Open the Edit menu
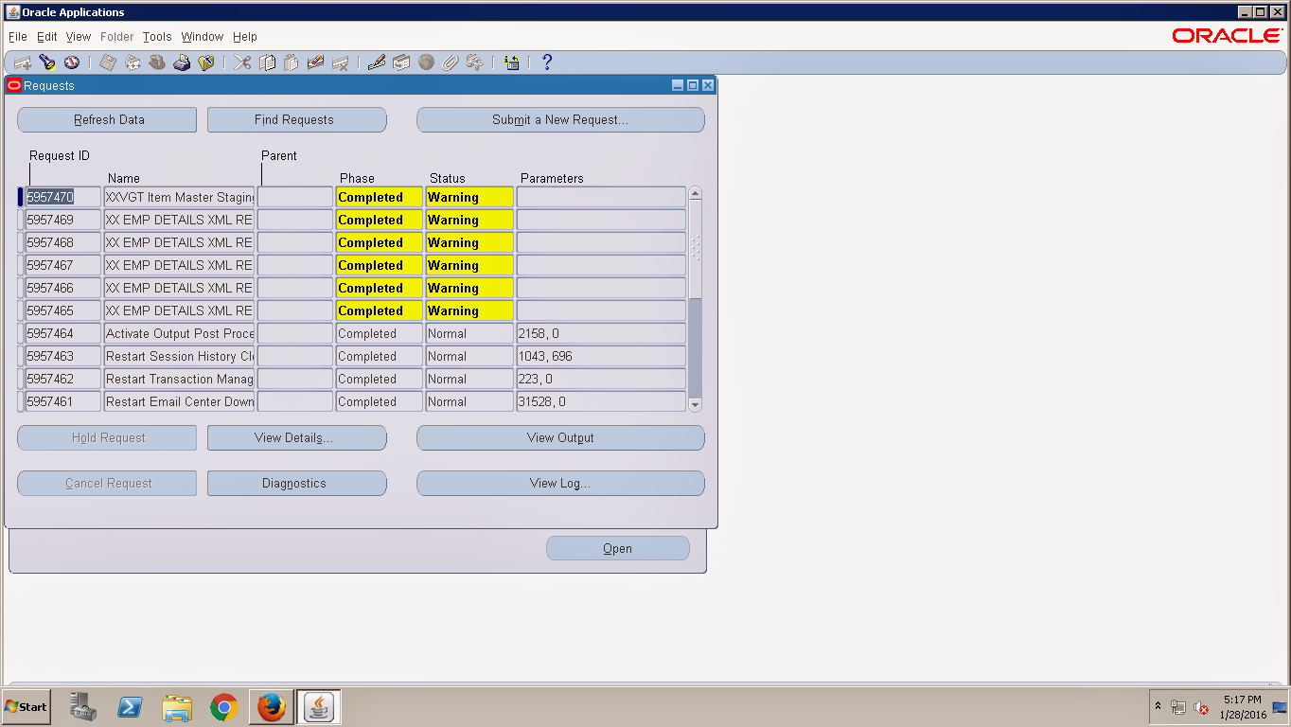The height and width of the screenshot is (727, 1291). [x=47, y=37]
